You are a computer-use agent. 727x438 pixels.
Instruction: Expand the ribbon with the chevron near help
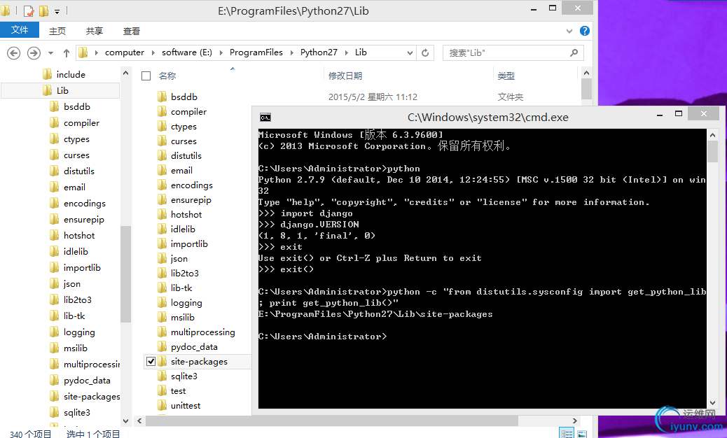569,31
